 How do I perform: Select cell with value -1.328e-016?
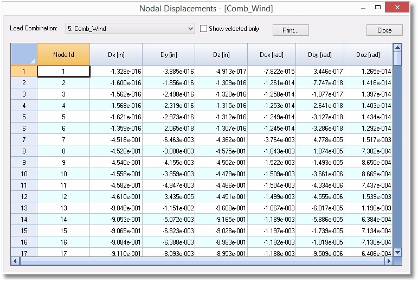[116, 72]
